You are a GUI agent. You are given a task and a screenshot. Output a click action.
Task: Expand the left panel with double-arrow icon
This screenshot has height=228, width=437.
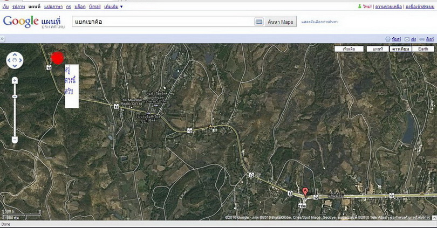(2, 39)
